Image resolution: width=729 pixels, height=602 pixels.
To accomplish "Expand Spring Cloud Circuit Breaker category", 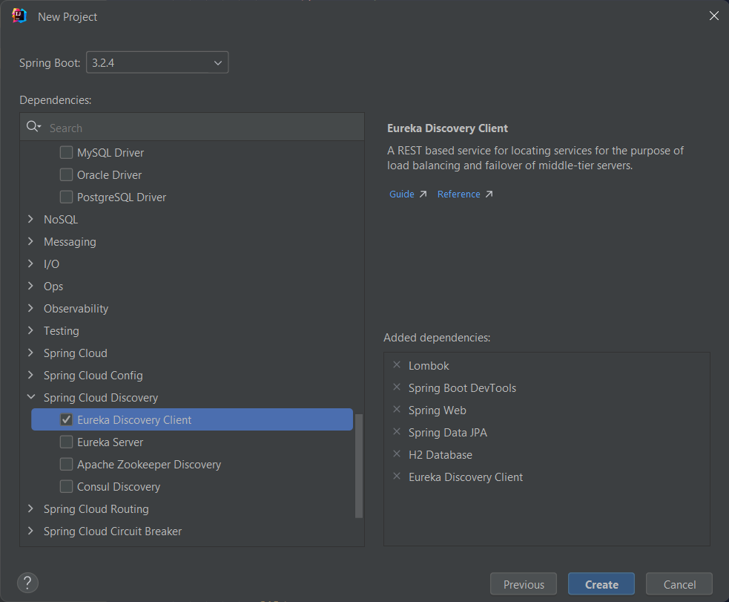I will (x=30, y=531).
